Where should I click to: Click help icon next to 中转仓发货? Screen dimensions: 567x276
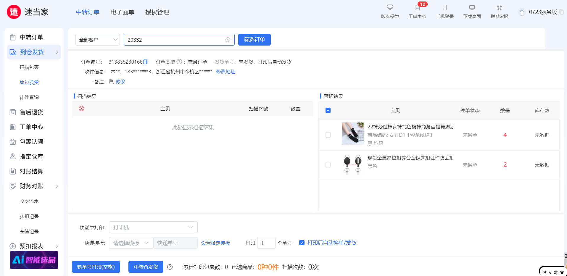click(170, 267)
